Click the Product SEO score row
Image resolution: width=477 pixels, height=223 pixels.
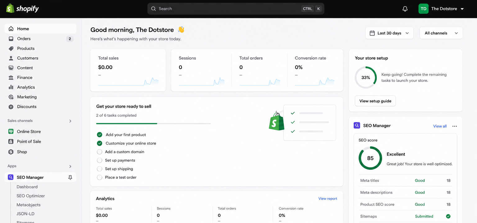(405, 204)
